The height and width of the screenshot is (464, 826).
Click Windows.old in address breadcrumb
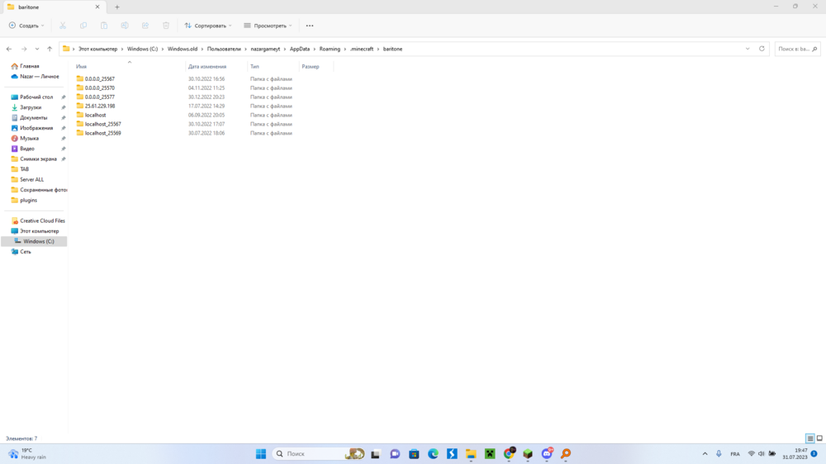(x=183, y=49)
